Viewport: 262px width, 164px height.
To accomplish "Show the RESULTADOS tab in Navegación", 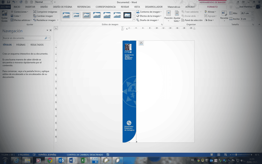I will tap(37, 45).
